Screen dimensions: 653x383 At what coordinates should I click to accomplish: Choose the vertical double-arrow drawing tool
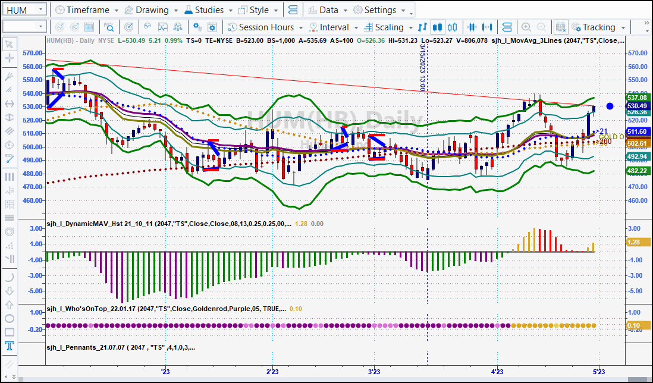pos(9,118)
